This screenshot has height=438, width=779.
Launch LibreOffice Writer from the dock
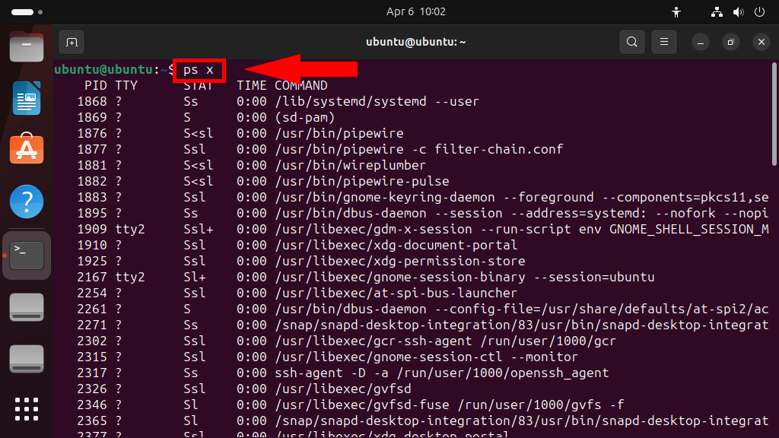coord(26,98)
